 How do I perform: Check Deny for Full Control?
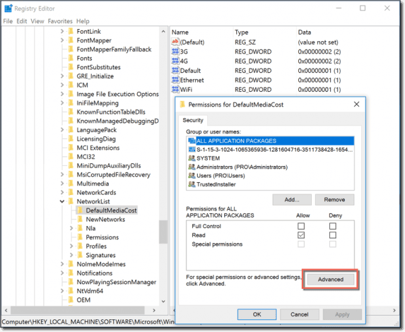(x=333, y=226)
